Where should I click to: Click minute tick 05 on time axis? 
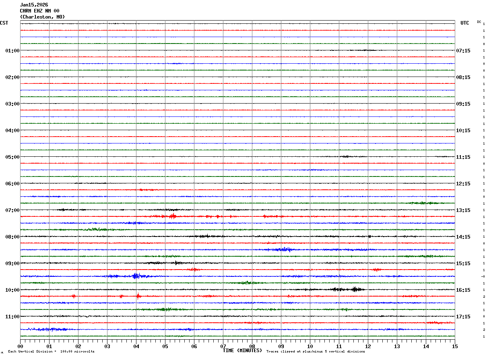165,346
